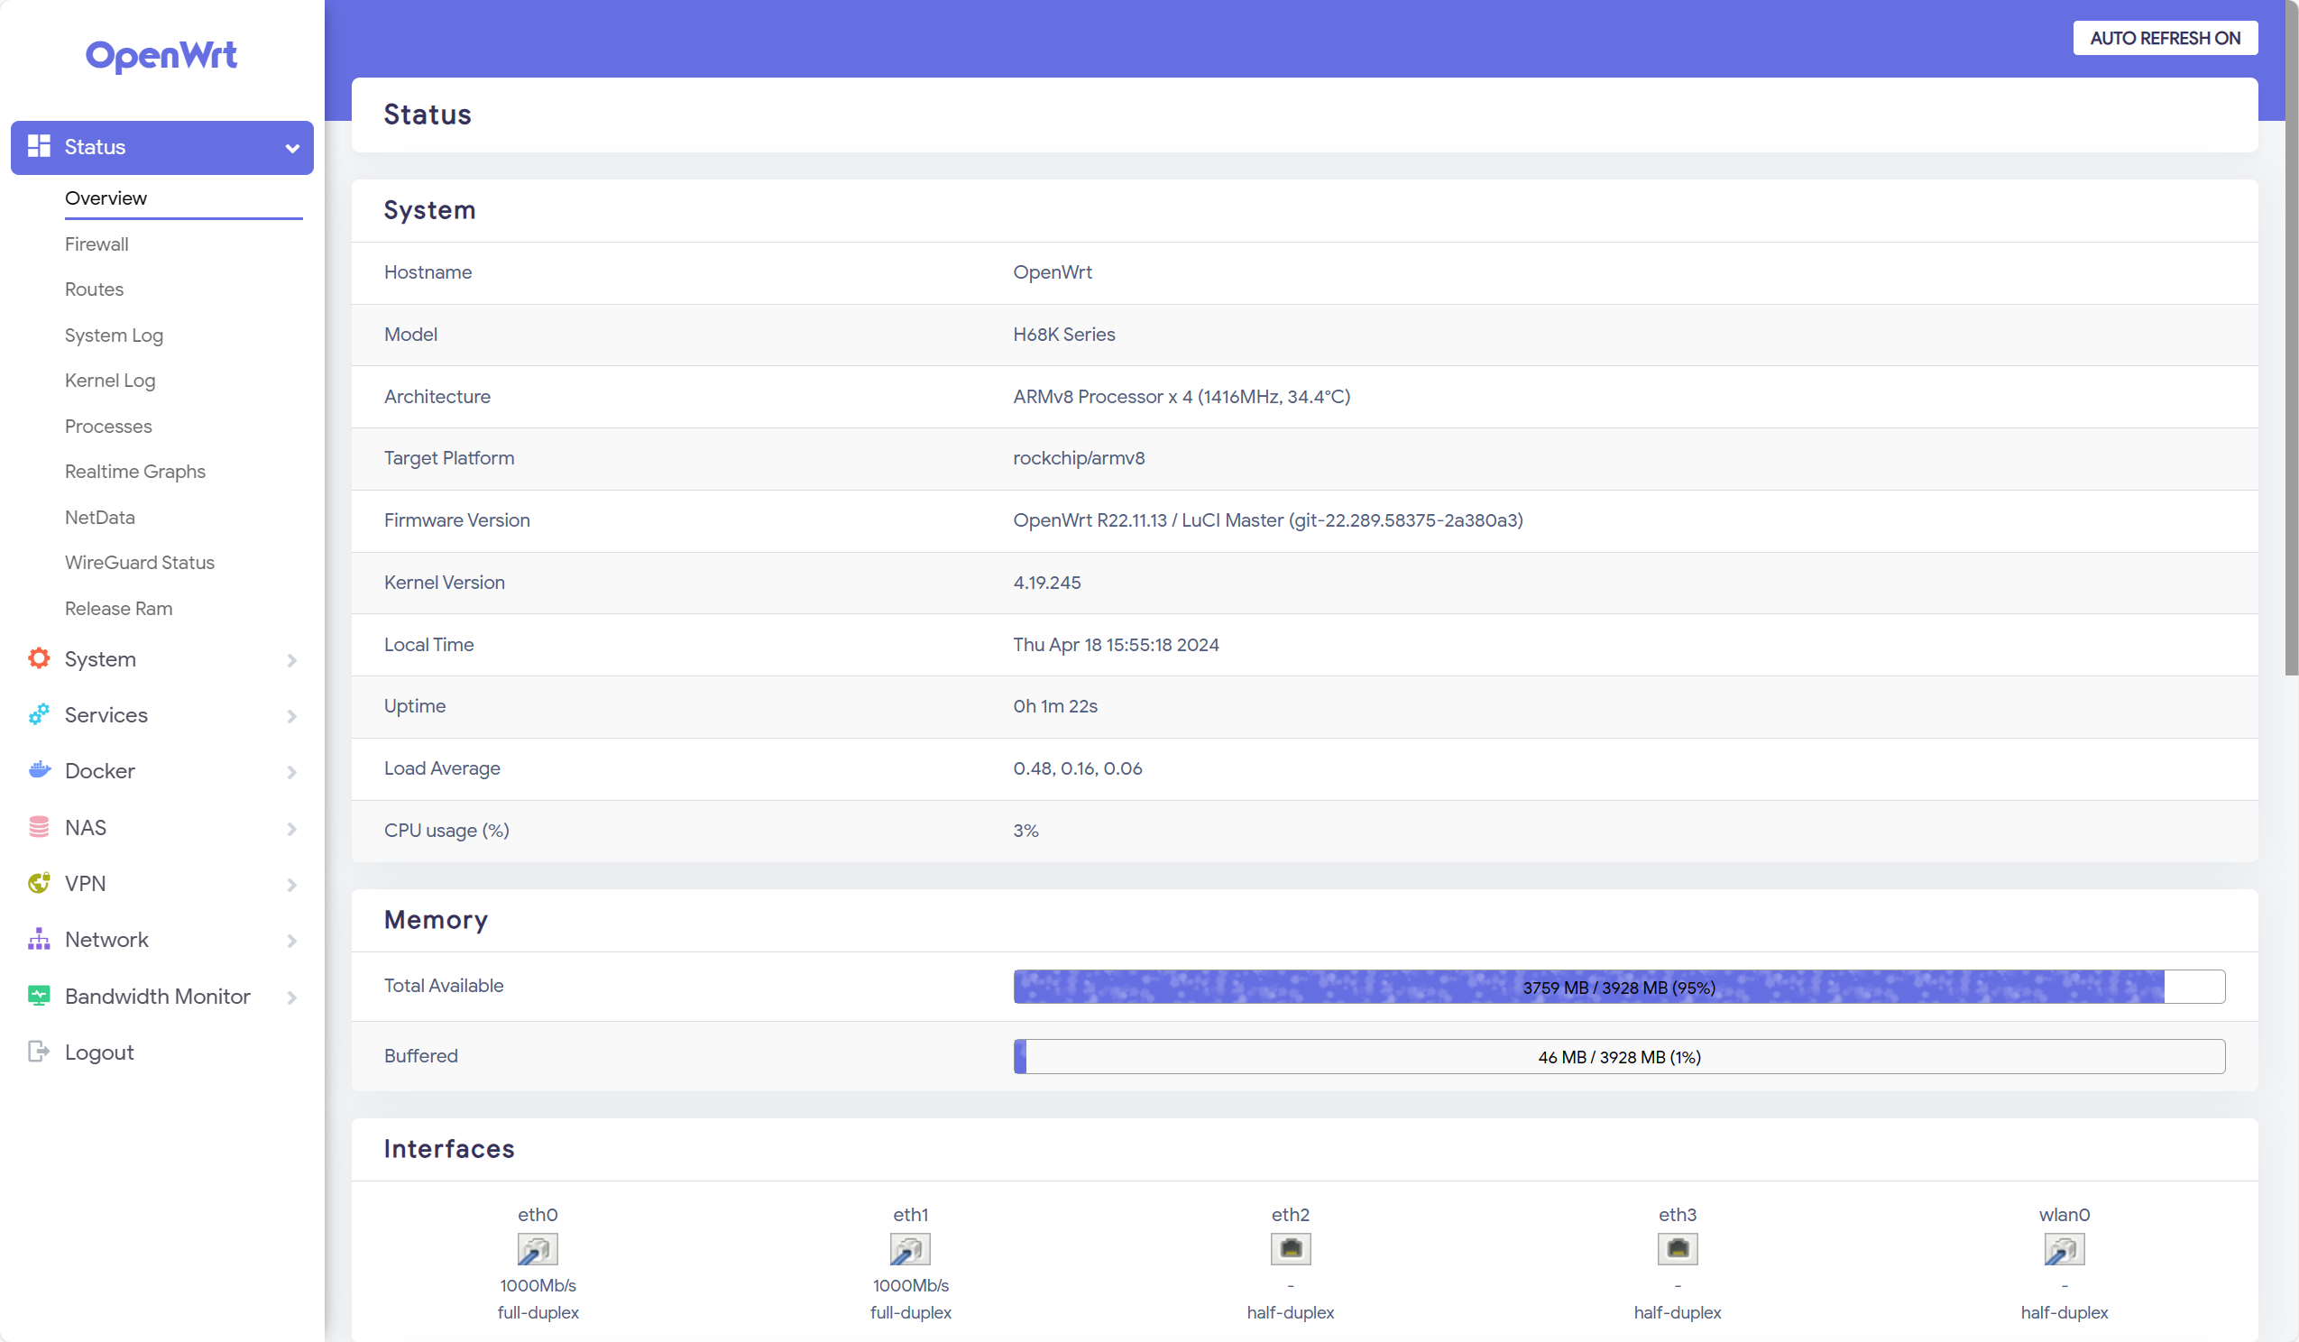This screenshot has width=2299, height=1342.
Task: Click the Bandwidth Monitor label
Action: pyautogui.click(x=158, y=997)
